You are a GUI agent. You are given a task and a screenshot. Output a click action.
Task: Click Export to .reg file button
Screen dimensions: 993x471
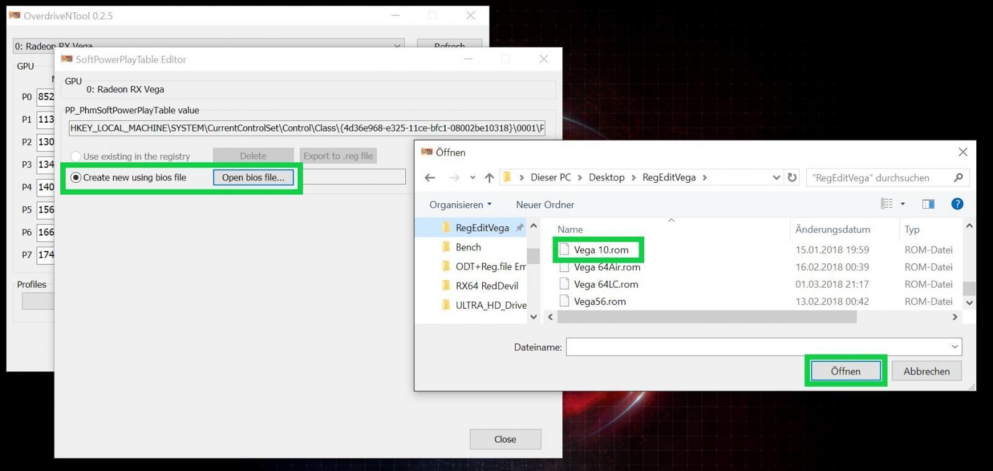tap(338, 156)
